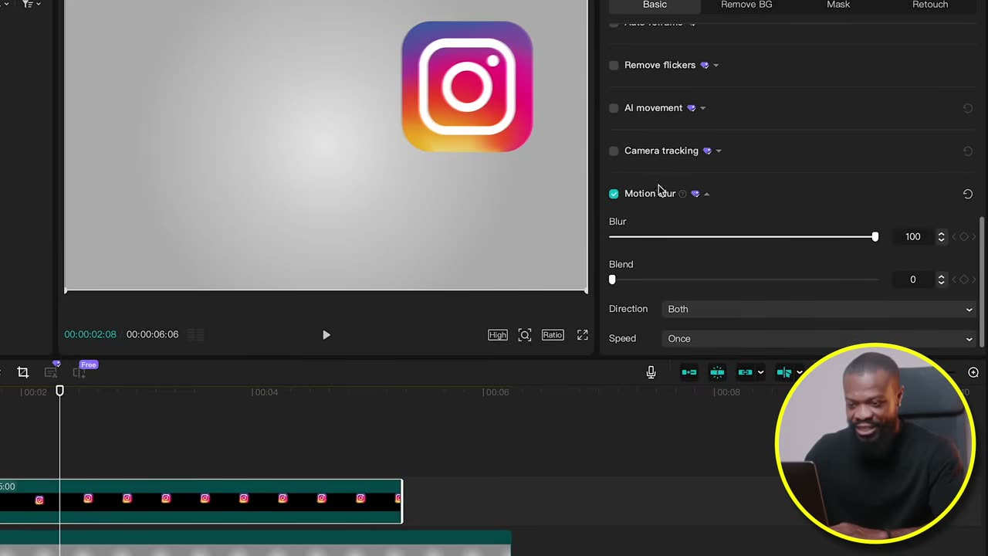Go to the next Blur keyframe

pos(973,237)
